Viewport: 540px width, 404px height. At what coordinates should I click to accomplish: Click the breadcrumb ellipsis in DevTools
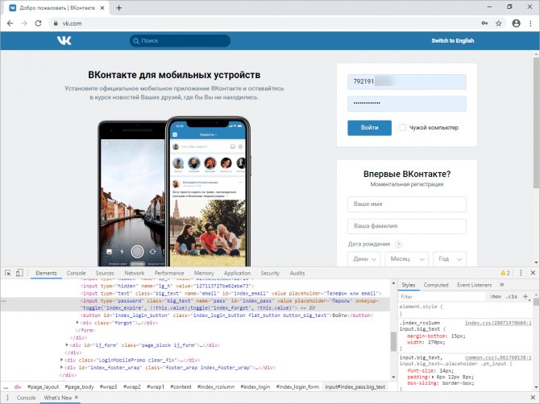click(6, 387)
